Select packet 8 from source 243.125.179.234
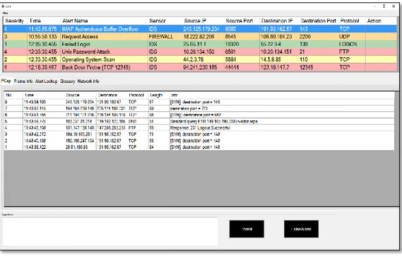This screenshot has width=402, height=256. tap(199, 102)
